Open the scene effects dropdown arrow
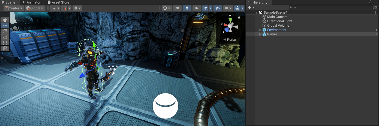This screenshot has width=379, height=126. pos(210,8)
